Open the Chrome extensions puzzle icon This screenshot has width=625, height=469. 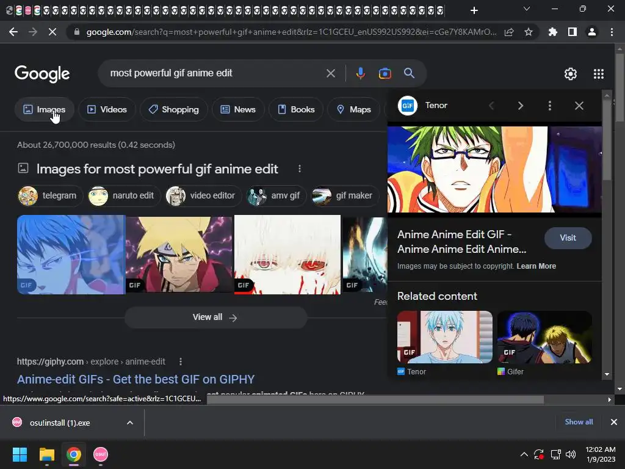tap(552, 32)
